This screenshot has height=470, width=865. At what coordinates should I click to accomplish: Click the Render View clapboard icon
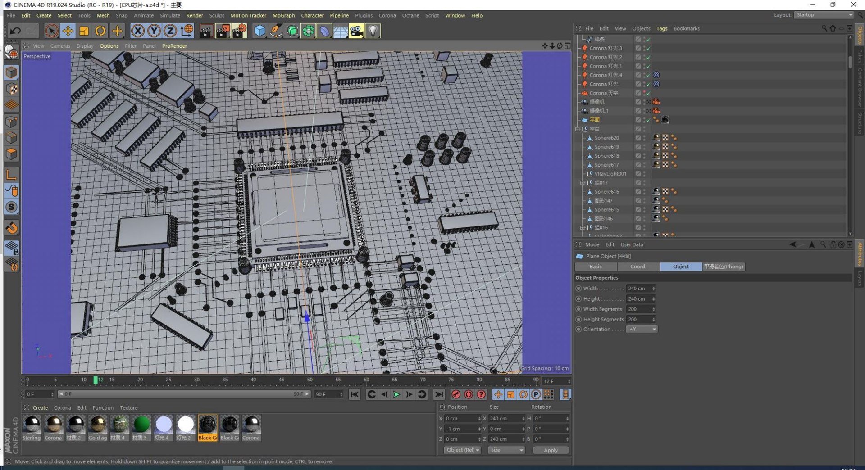206,31
